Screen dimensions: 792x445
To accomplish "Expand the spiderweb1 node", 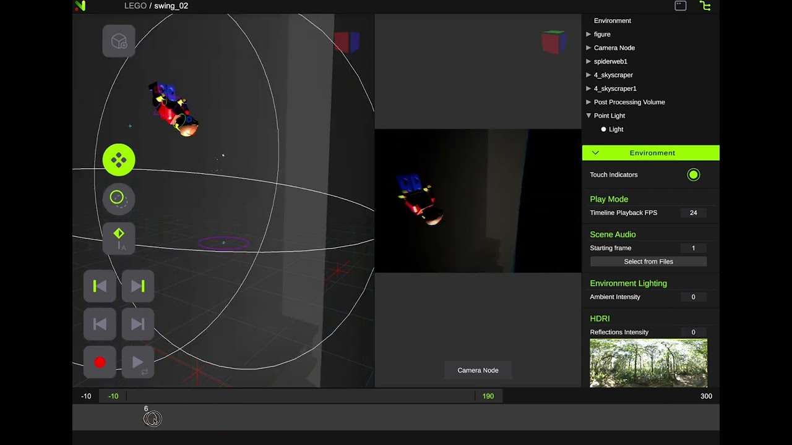I will [x=588, y=61].
